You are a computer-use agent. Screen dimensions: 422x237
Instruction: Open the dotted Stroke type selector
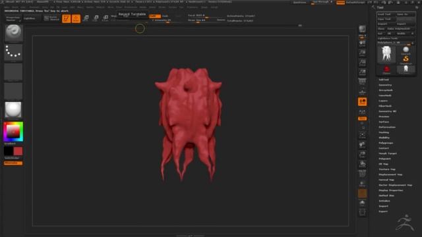(13, 52)
